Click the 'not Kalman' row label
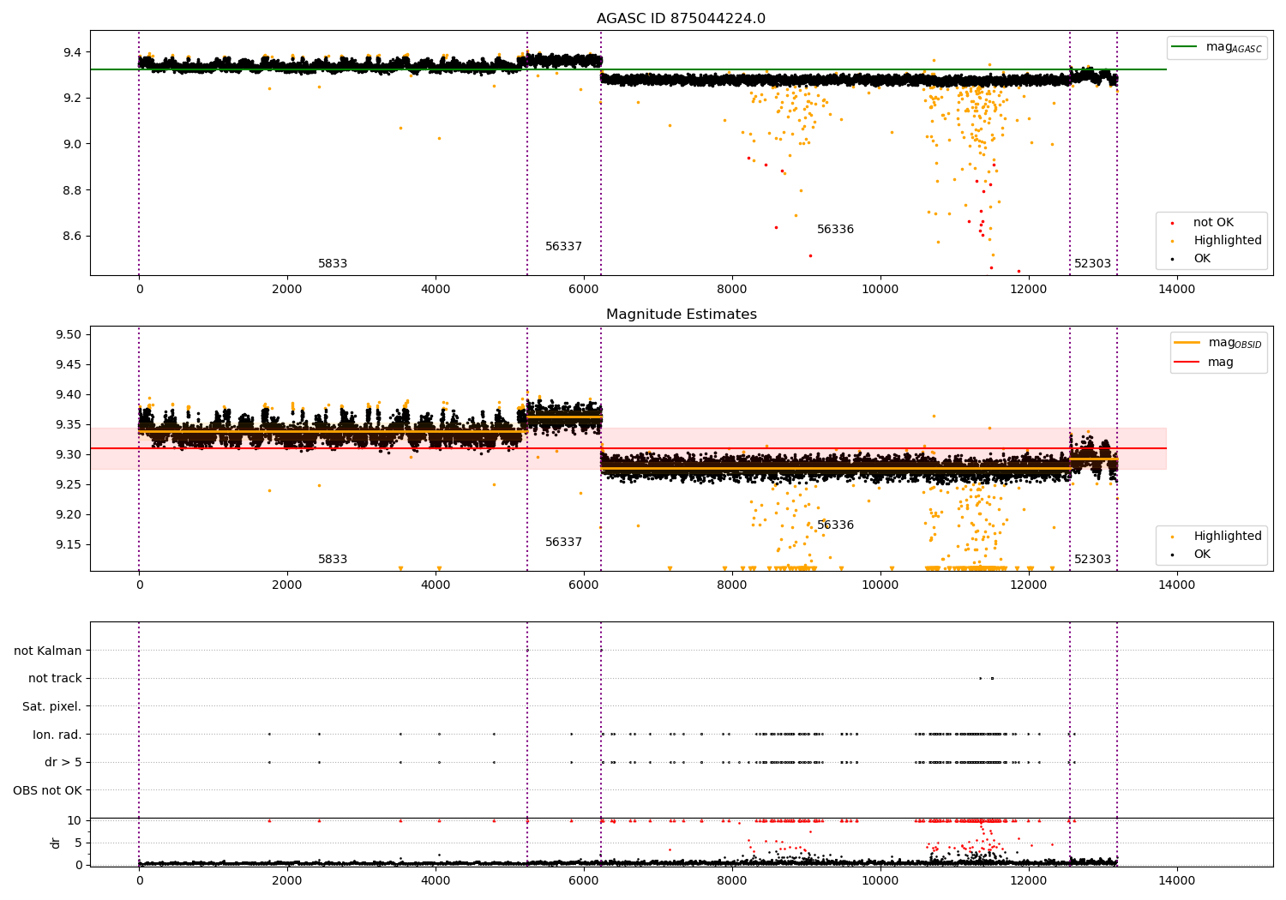Image resolution: width=1286 pixels, height=900 pixels. (48, 651)
